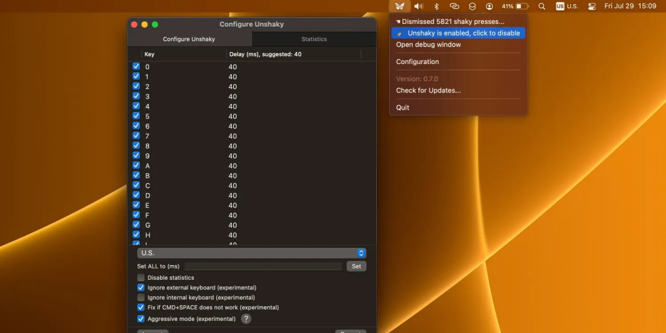Click the Bluetooth icon in menu bar
Image resolution: width=666 pixels, height=333 pixels.
(x=437, y=6)
